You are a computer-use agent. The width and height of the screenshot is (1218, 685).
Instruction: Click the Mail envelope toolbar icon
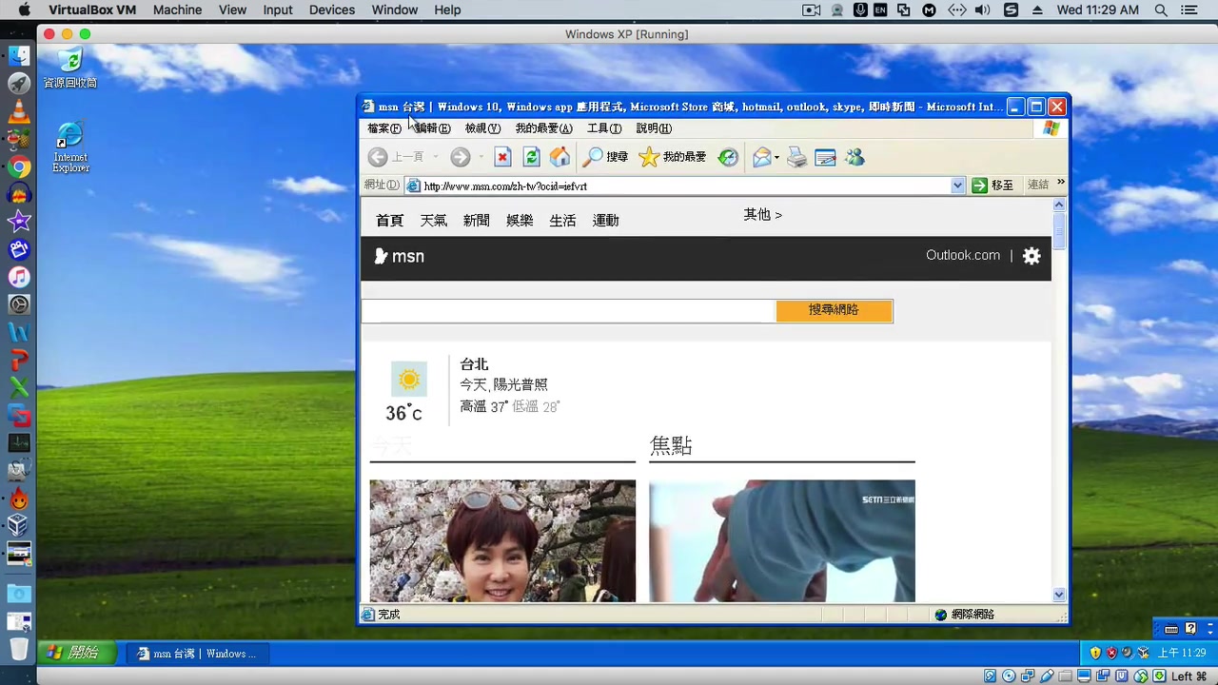pos(761,157)
